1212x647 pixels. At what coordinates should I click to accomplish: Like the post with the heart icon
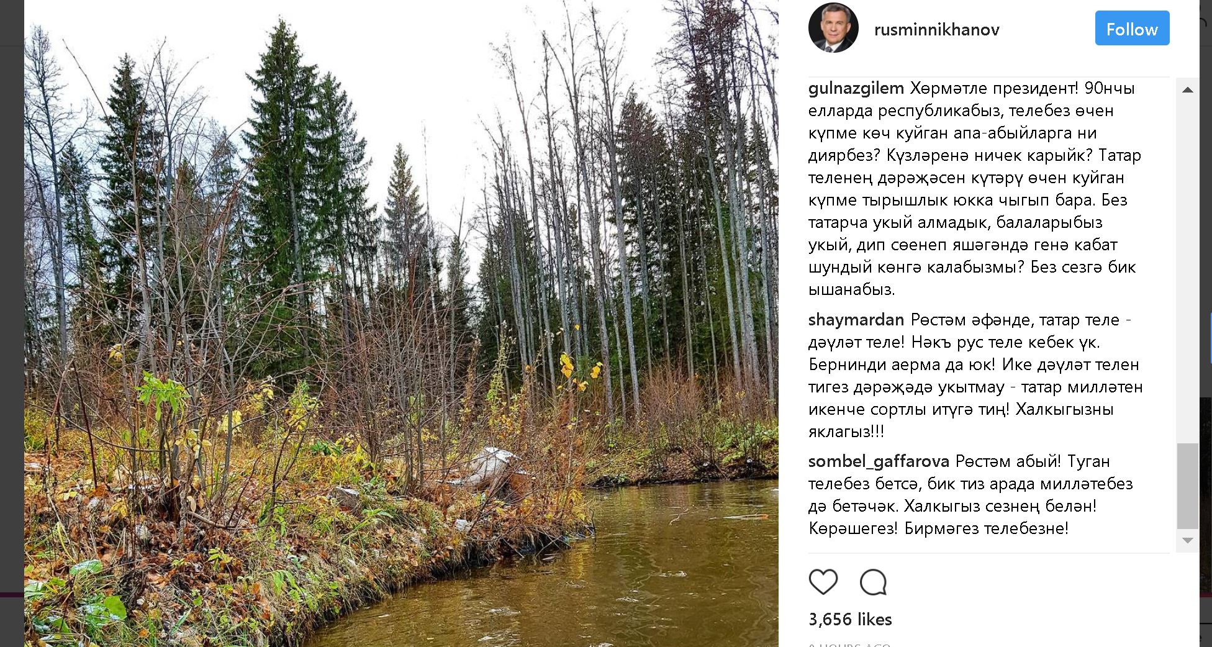(823, 582)
